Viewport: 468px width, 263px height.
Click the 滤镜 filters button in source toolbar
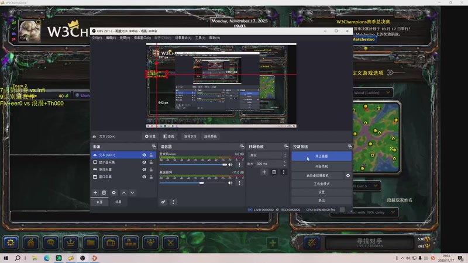[x=168, y=136]
